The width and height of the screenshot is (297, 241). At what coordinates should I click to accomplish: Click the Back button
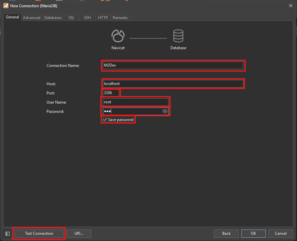[226, 233]
